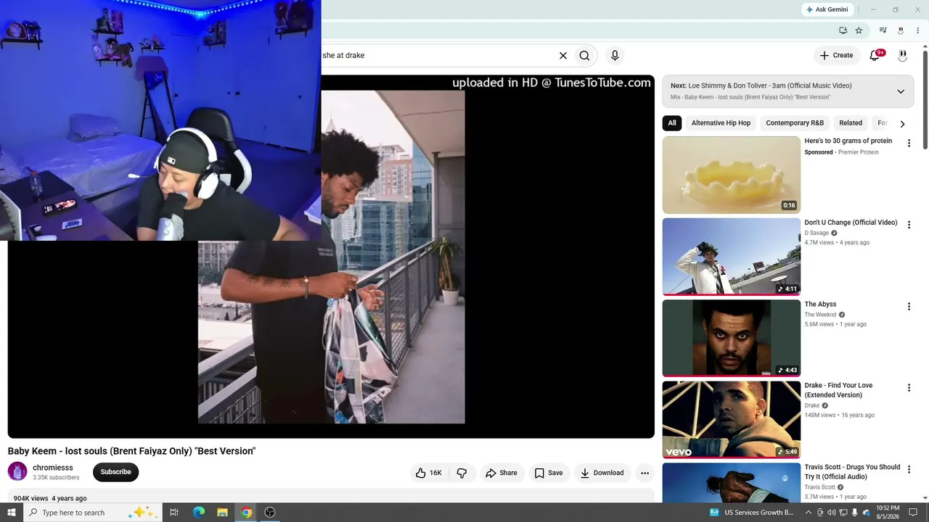
Task: Open US Services Growth news widget
Action: click(x=752, y=513)
